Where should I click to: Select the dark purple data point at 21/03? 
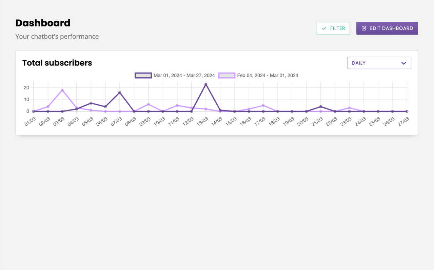click(x=321, y=107)
